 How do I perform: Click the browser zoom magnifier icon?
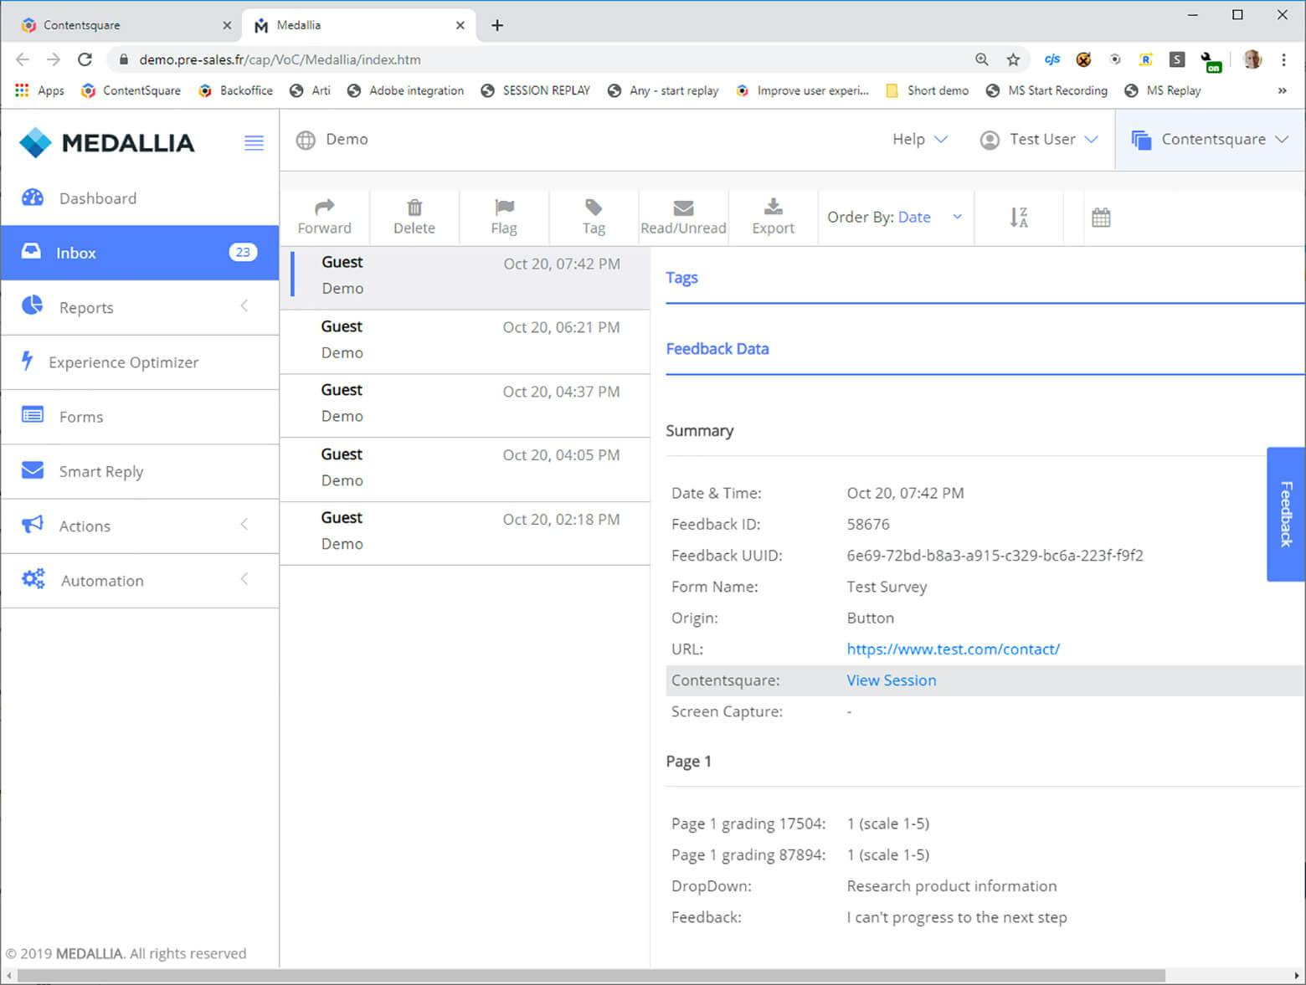click(981, 59)
